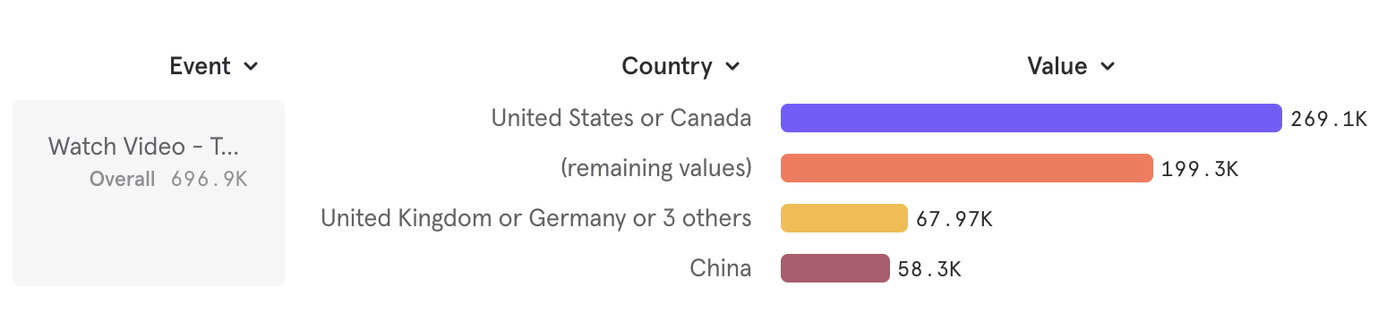Click the yellow United Kingdom group bar

pyautogui.click(x=844, y=218)
